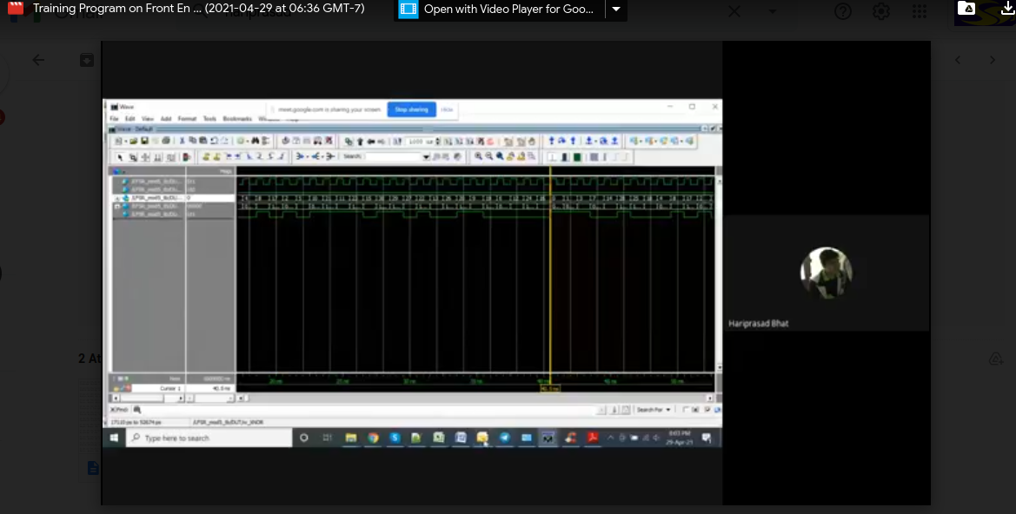Click the Task View icon on taskbar

click(326, 438)
